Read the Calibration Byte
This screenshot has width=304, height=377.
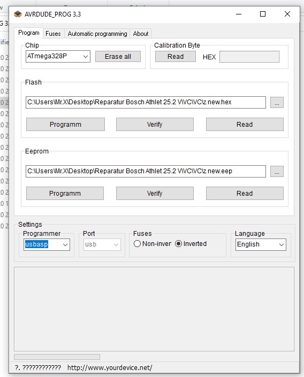(176, 57)
